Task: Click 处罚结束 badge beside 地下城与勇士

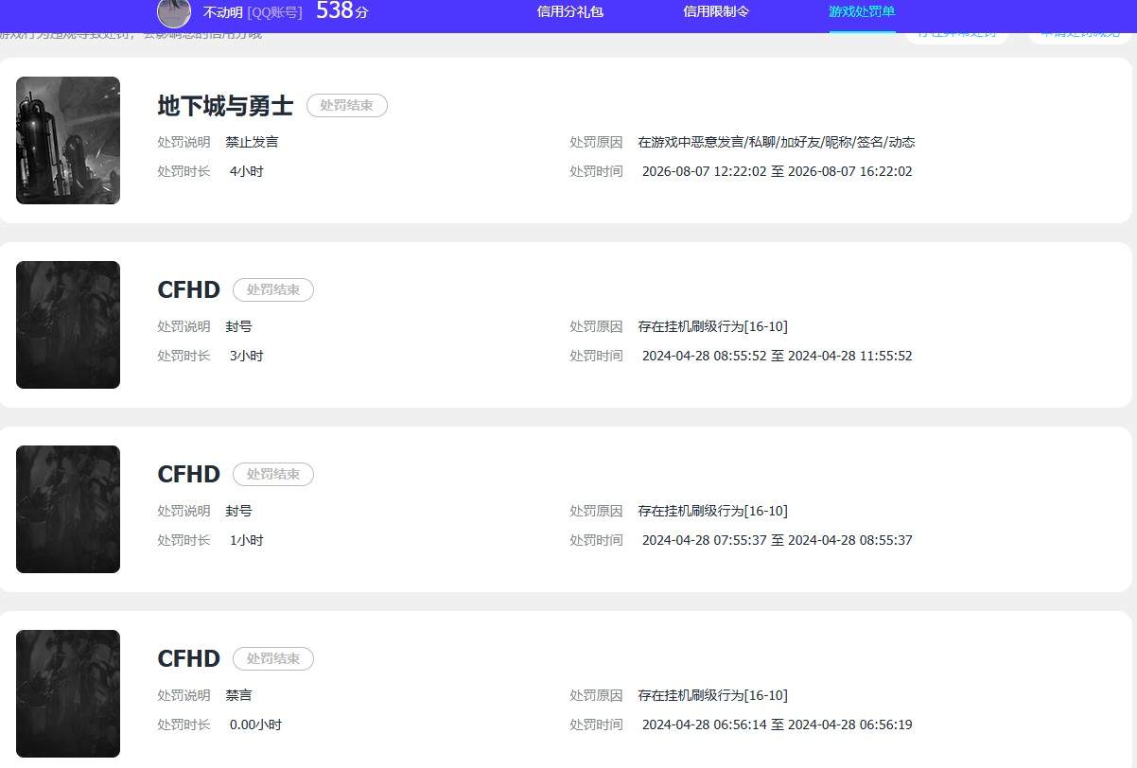Action: (x=347, y=106)
